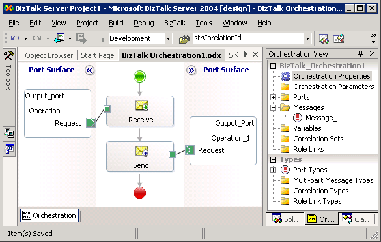The width and height of the screenshot is (381, 242).
Task: Select the red end stop shape
Action: click(x=140, y=193)
